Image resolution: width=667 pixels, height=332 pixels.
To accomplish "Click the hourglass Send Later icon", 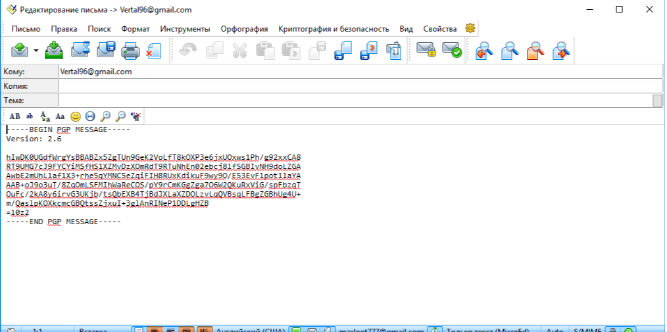I will (80, 50).
